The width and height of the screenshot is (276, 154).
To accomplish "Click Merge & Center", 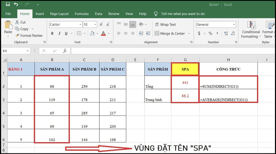I will (x=170, y=33).
